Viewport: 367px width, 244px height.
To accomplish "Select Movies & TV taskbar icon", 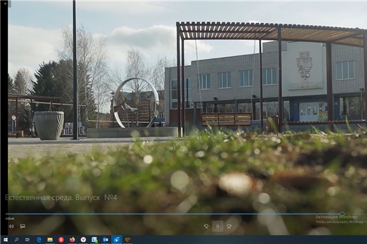I will tap(117, 240).
